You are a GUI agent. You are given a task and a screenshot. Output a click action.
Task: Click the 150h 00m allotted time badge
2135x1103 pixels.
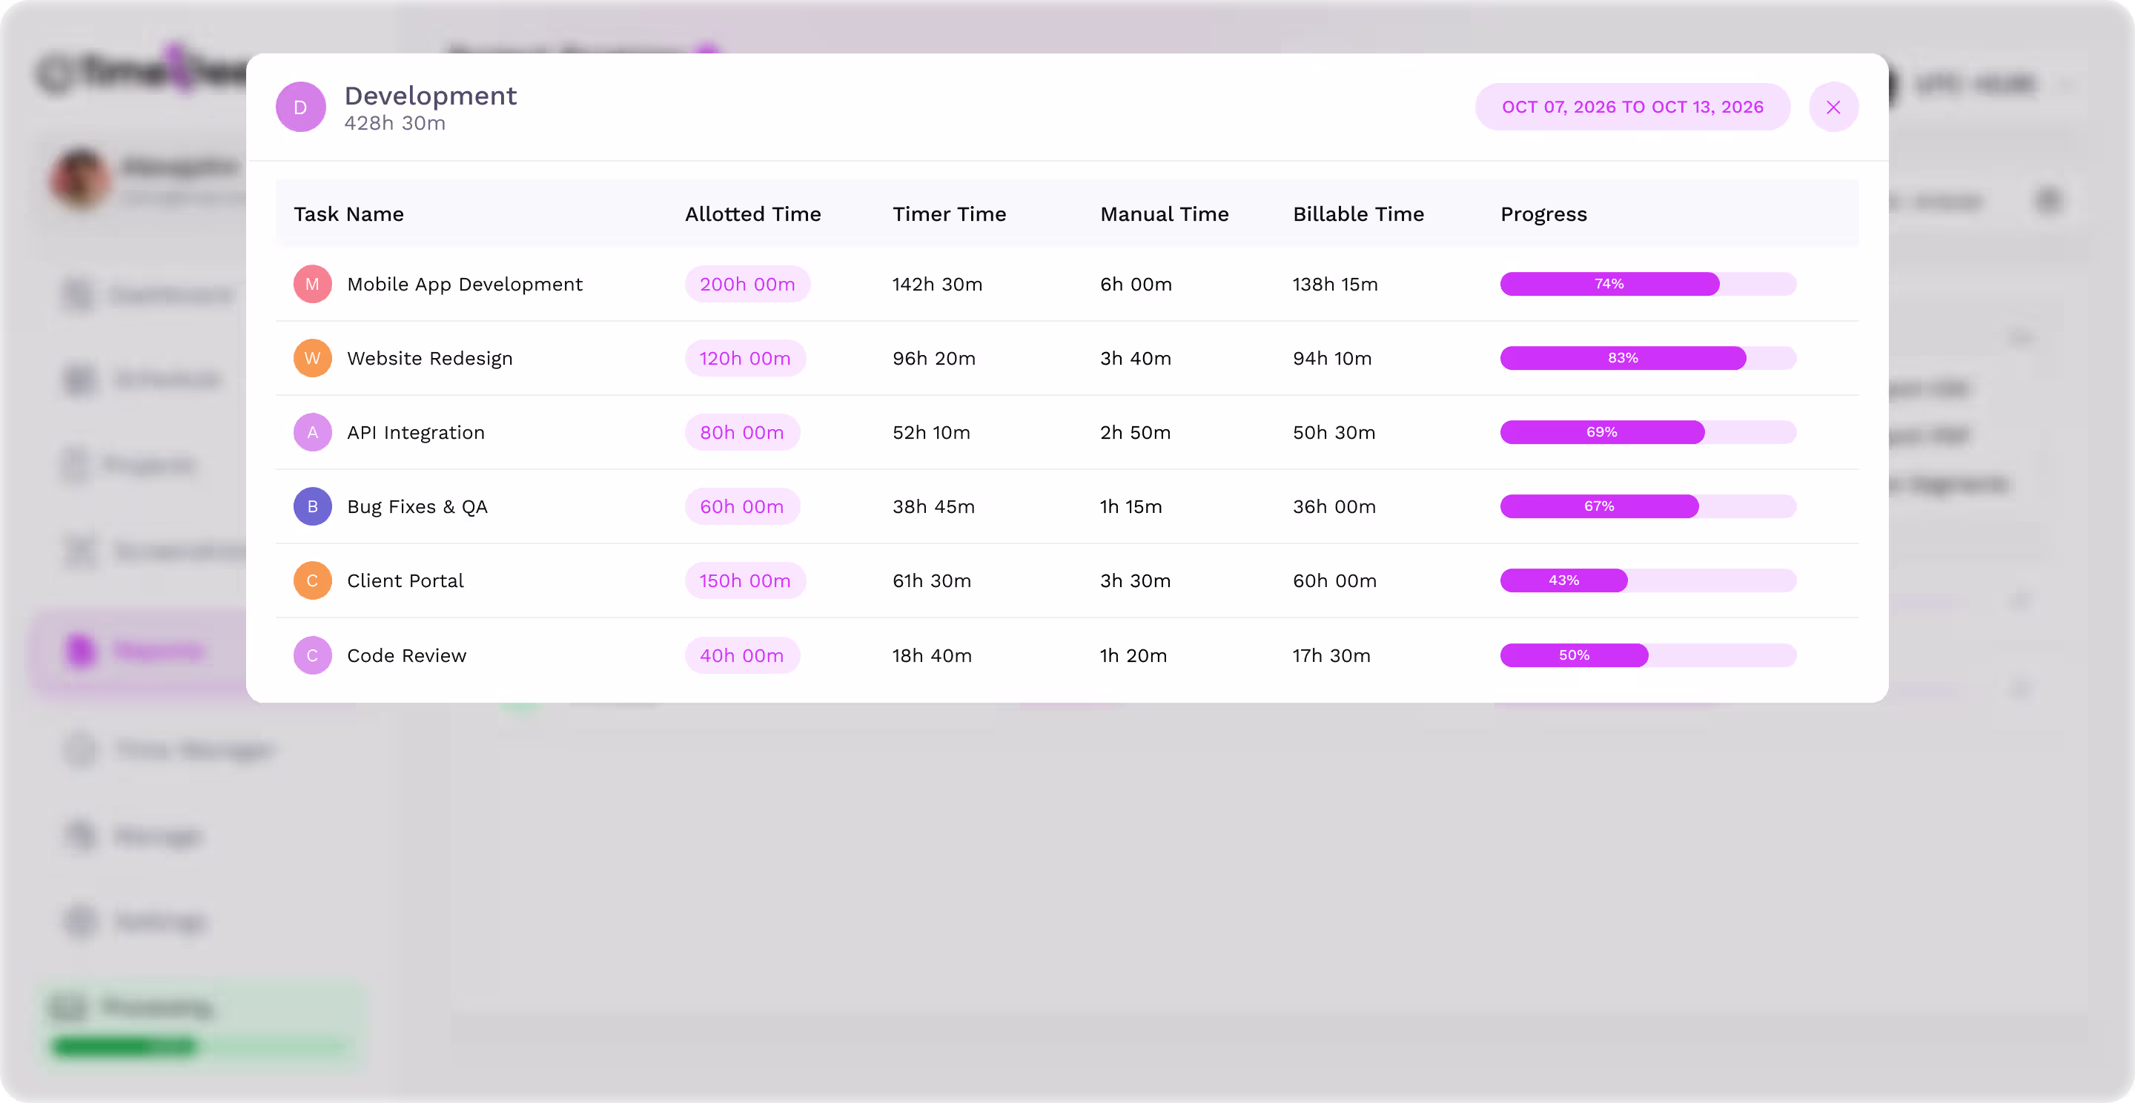pos(745,581)
